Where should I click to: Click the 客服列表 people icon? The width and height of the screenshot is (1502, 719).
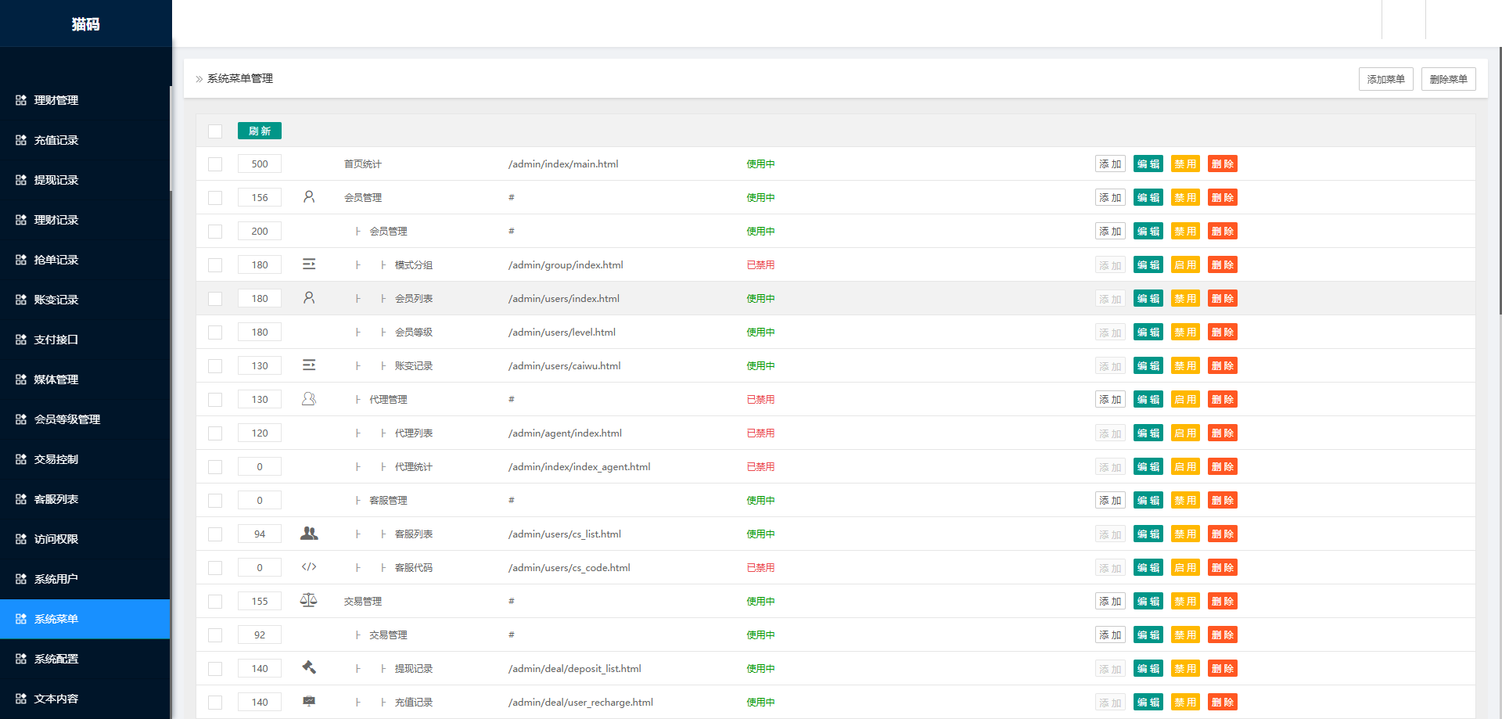[309, 533]
